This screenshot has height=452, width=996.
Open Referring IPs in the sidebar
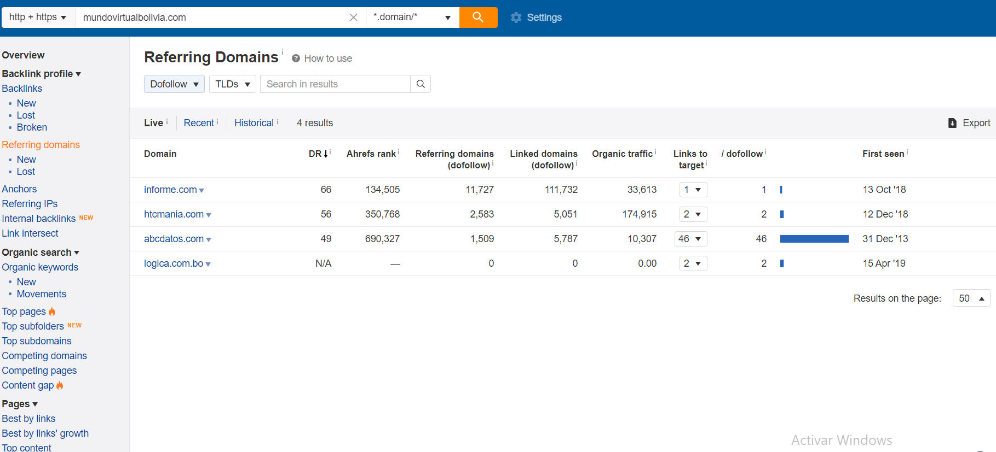click(30, 204)
